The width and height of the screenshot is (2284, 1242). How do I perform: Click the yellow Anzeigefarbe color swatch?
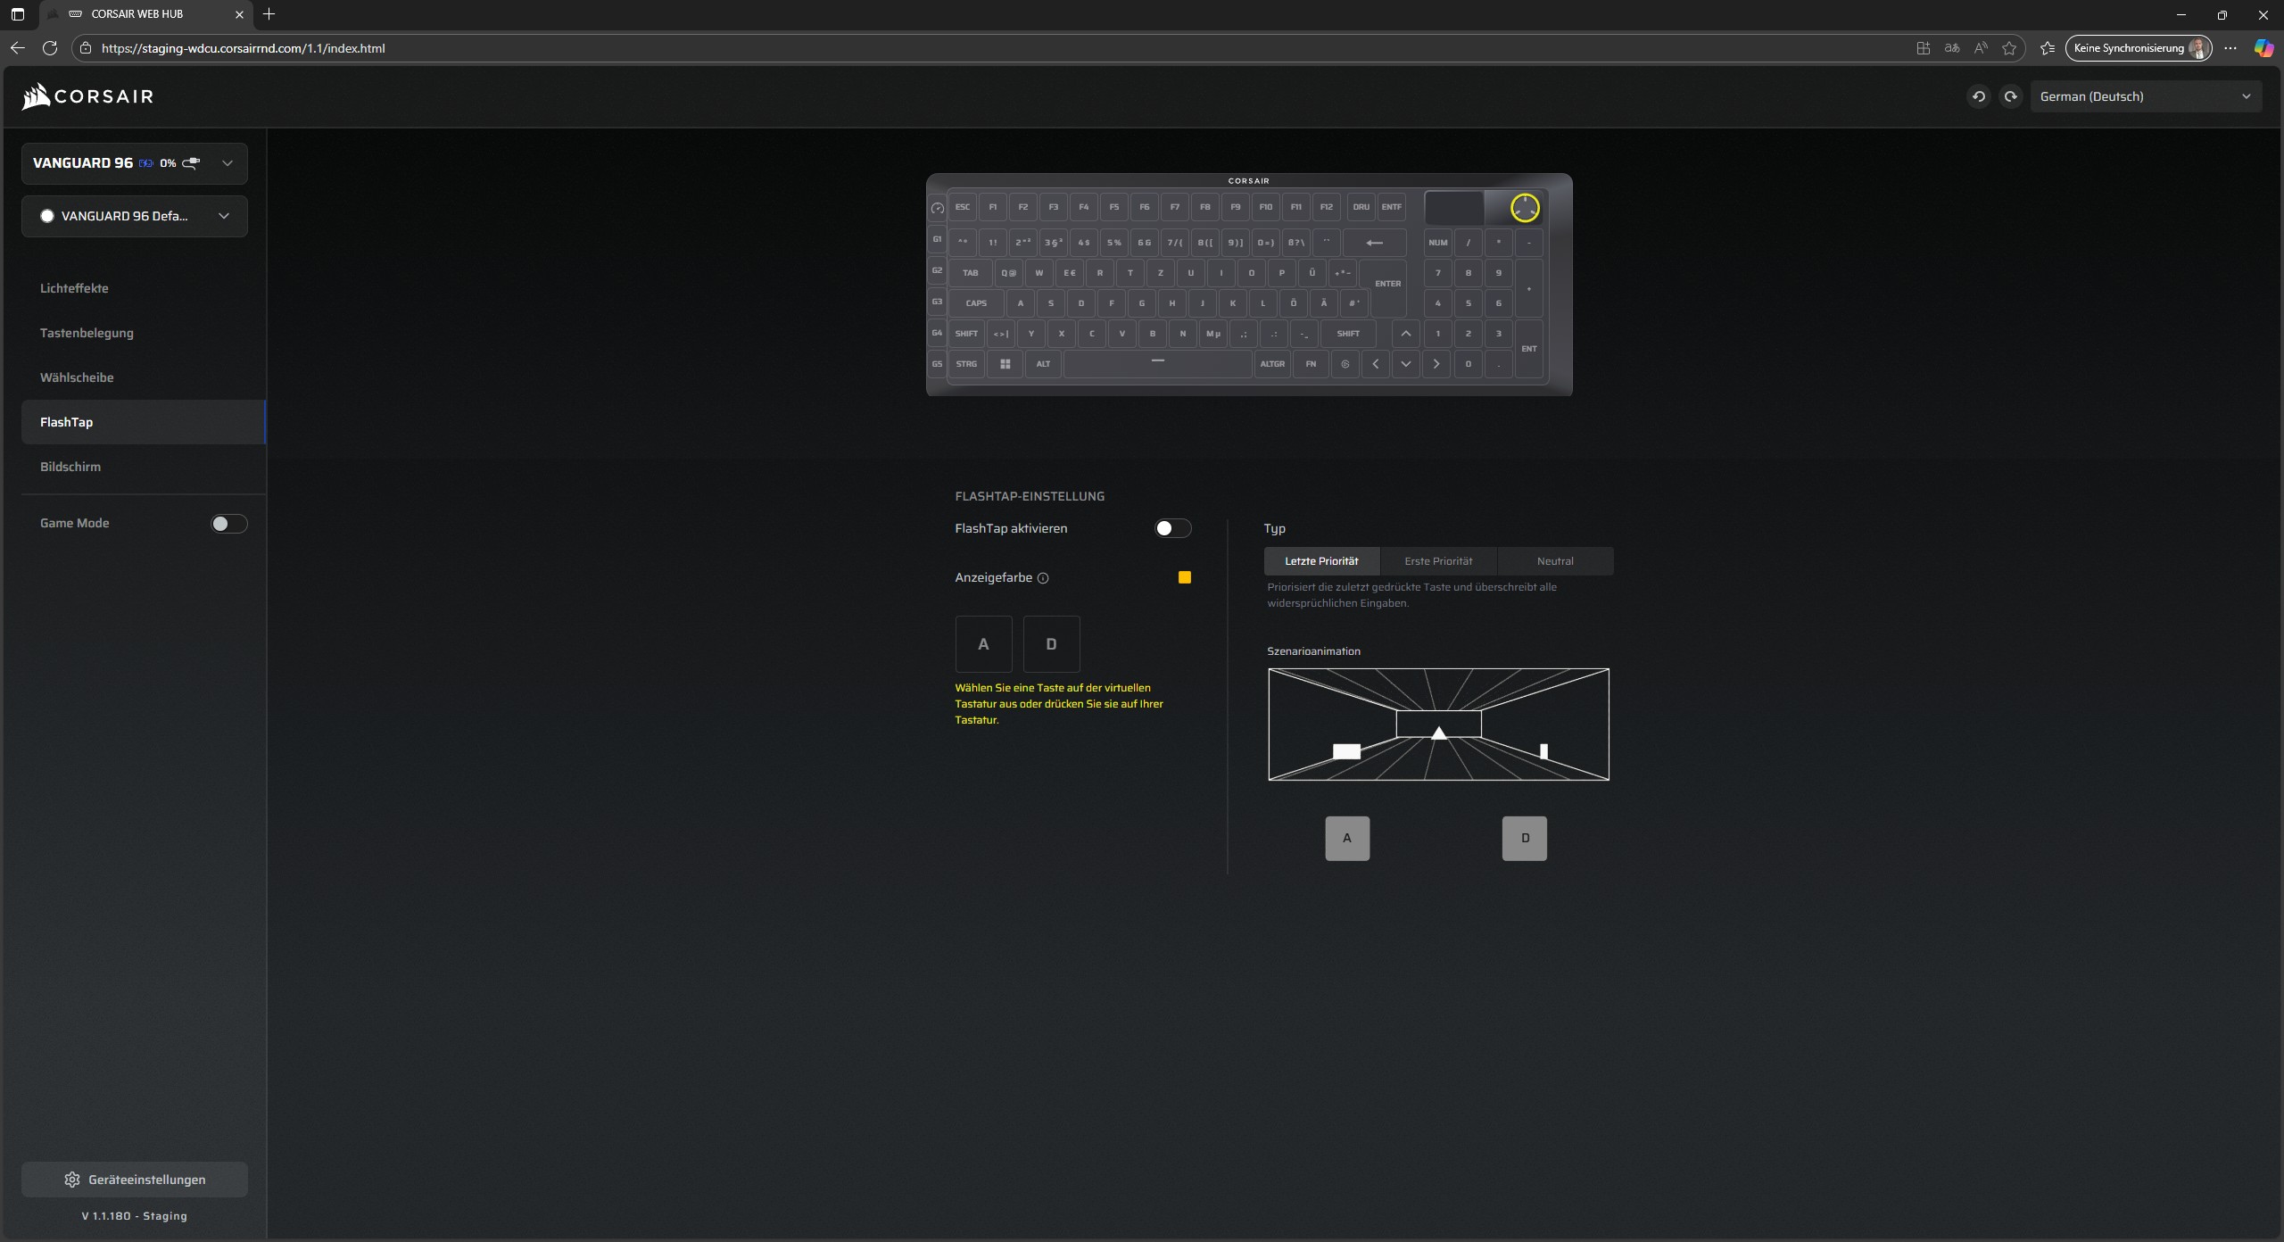1184,577
